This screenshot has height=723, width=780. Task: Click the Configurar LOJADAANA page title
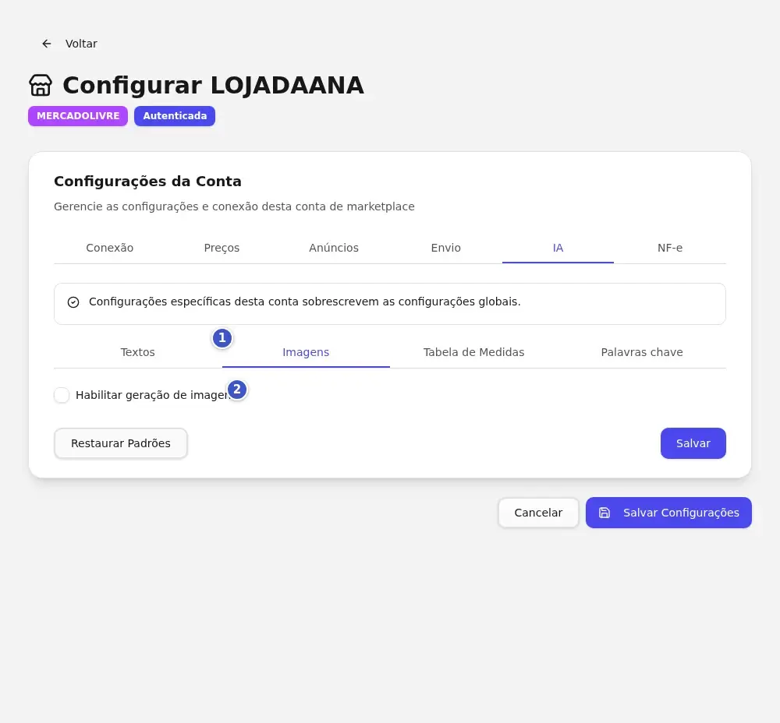[214, 85]
